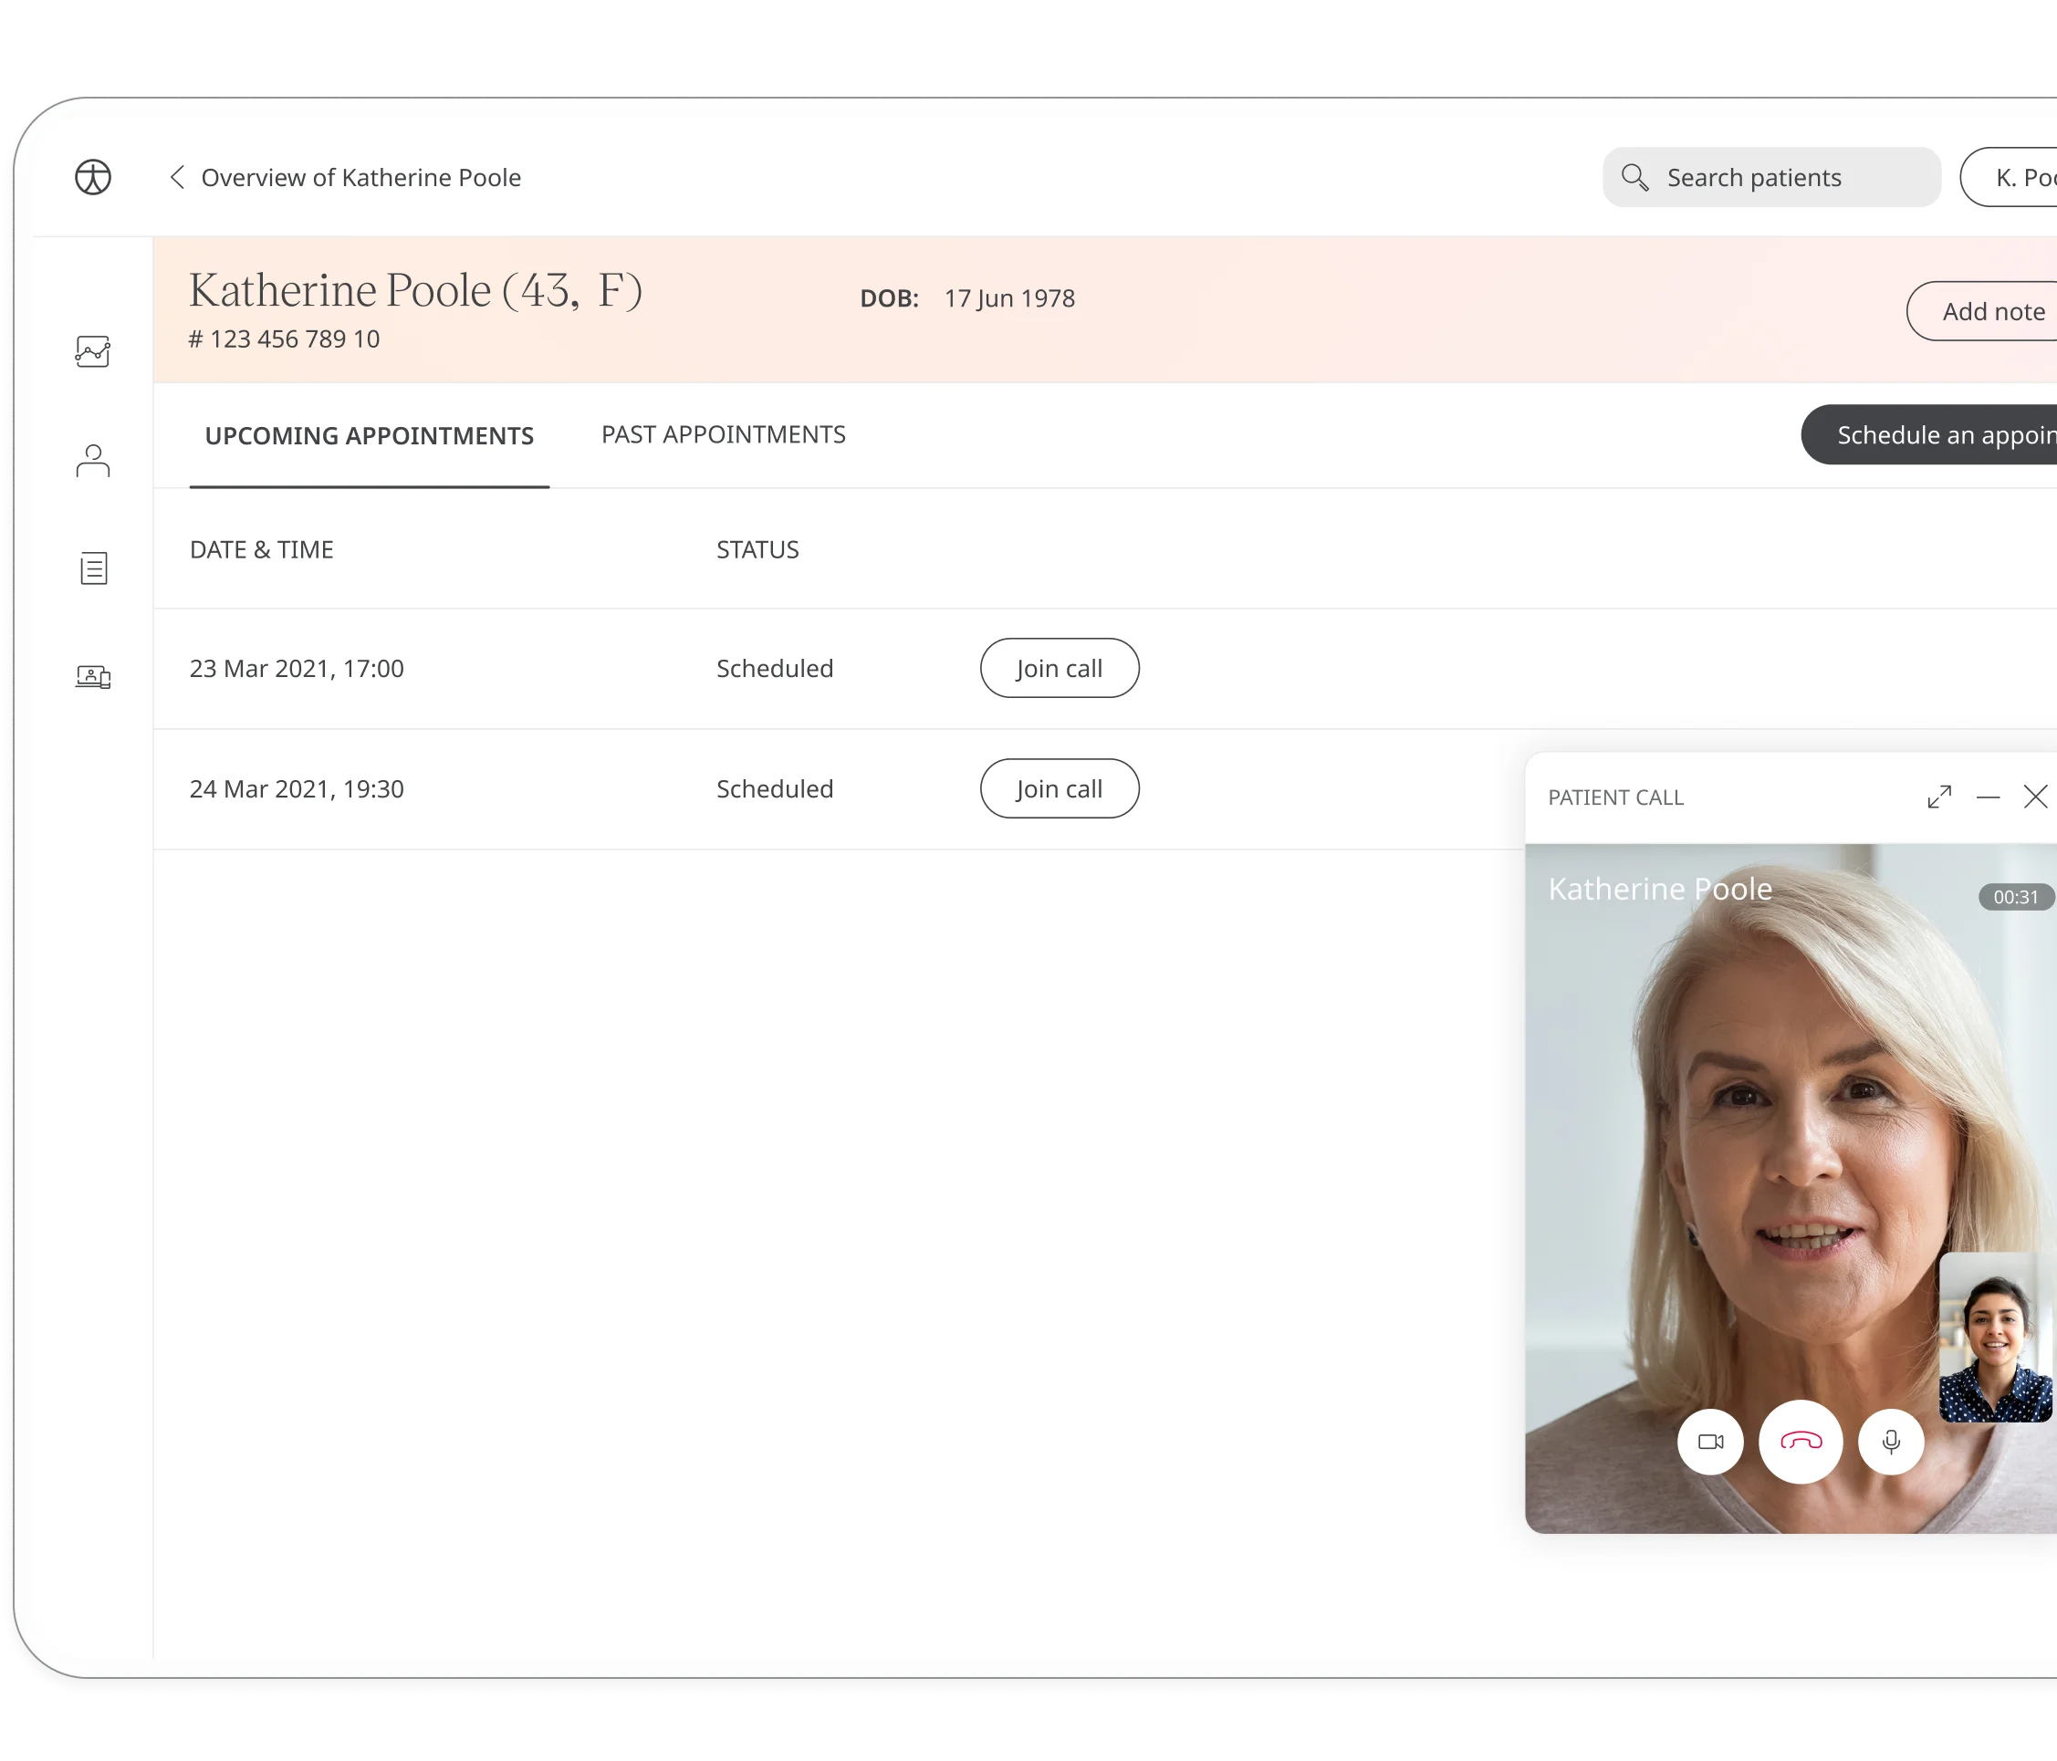The width and height of the screenshot is (2057, 1761).
Task: Join call for 24 Mar 2021
Action: click(1059, 789)
